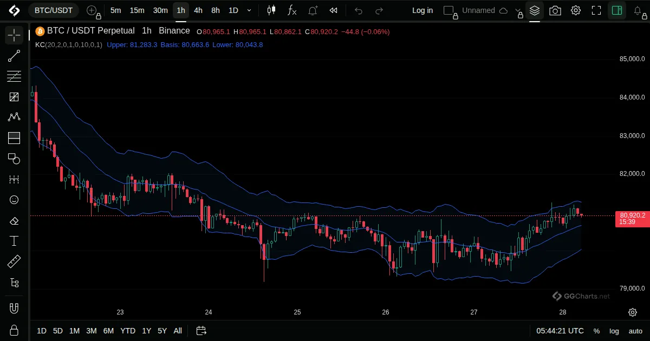Select the ruler measure tool
Screen dimensions: 650x341
click(14, 262)
